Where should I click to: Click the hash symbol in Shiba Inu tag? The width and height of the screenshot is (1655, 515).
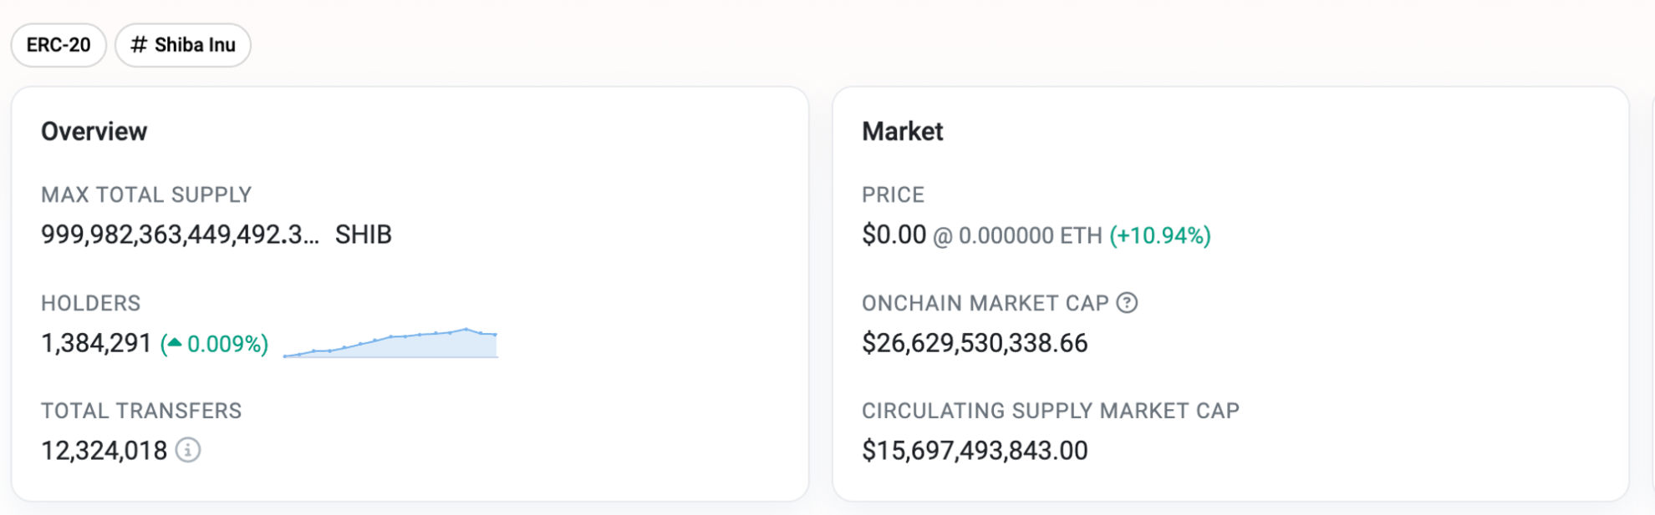pos(139,45)
